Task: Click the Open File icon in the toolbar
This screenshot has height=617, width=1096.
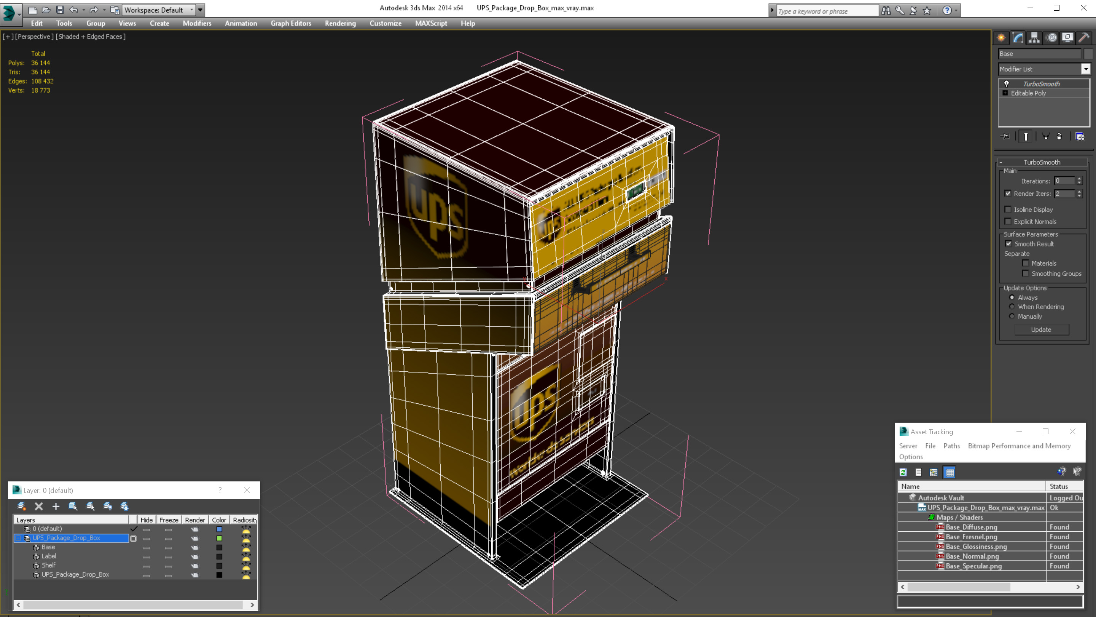Action: click(46, 10)
